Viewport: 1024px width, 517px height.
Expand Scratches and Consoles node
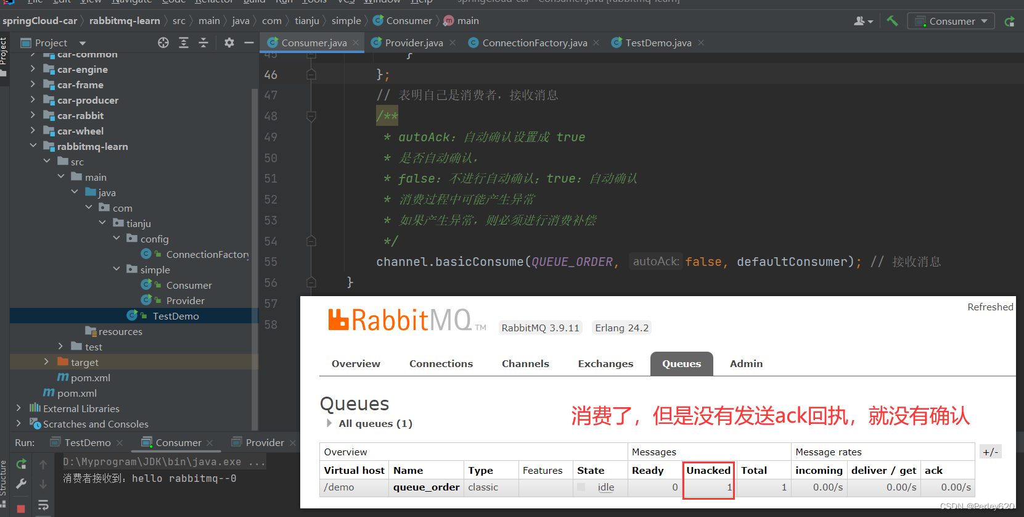click(x=18, y=424)
